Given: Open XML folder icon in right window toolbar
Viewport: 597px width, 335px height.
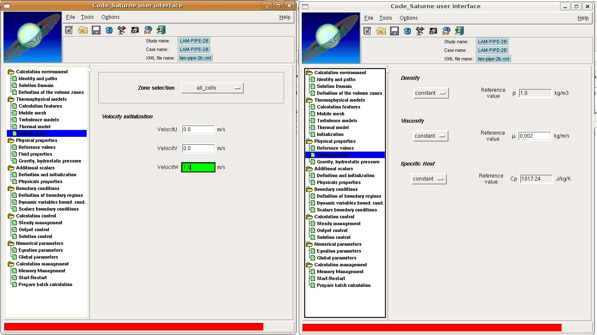Looking at the screenshot, I should tap(381, 31).
